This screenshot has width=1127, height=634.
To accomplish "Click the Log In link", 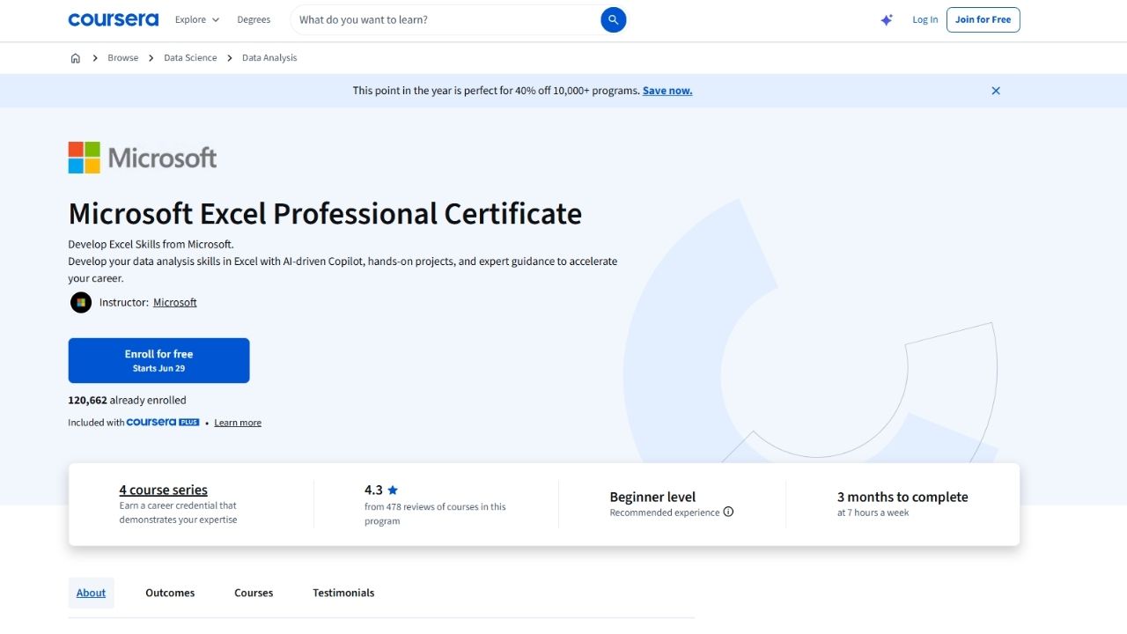I will coord(925,19).
